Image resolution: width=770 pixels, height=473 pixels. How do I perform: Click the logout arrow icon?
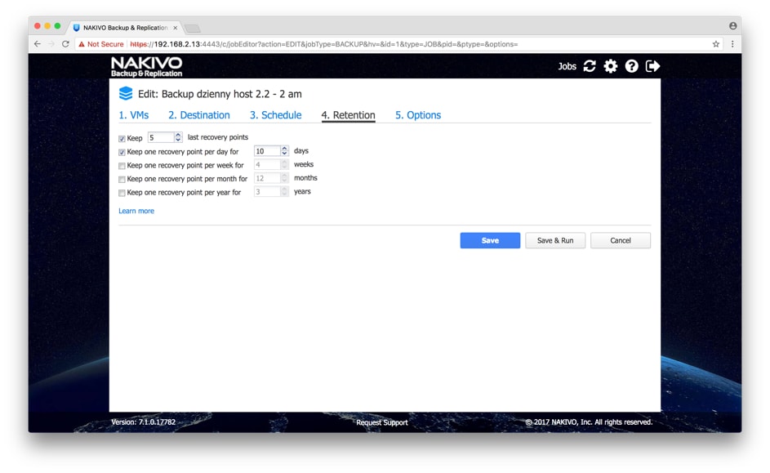coord(652,66)
